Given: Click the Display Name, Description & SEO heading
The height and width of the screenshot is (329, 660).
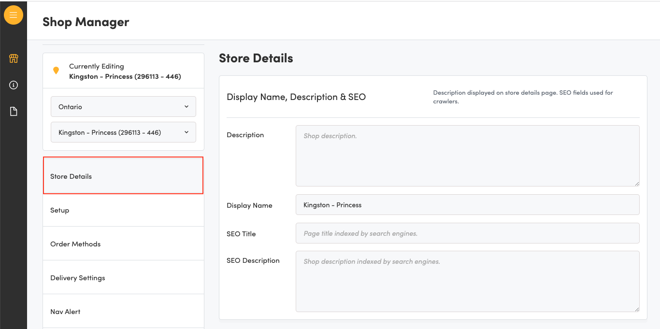Looking at the screenshot, I should pyautogui.click(x=296, y=97).
